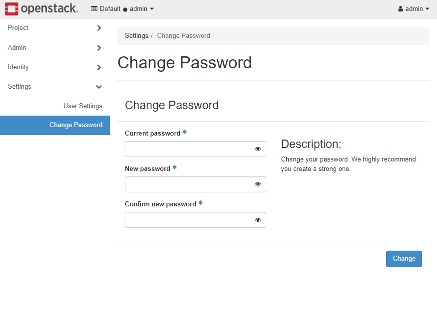
Task: Click the OpenStack logo icon
Action: click(x=11, y=8)
